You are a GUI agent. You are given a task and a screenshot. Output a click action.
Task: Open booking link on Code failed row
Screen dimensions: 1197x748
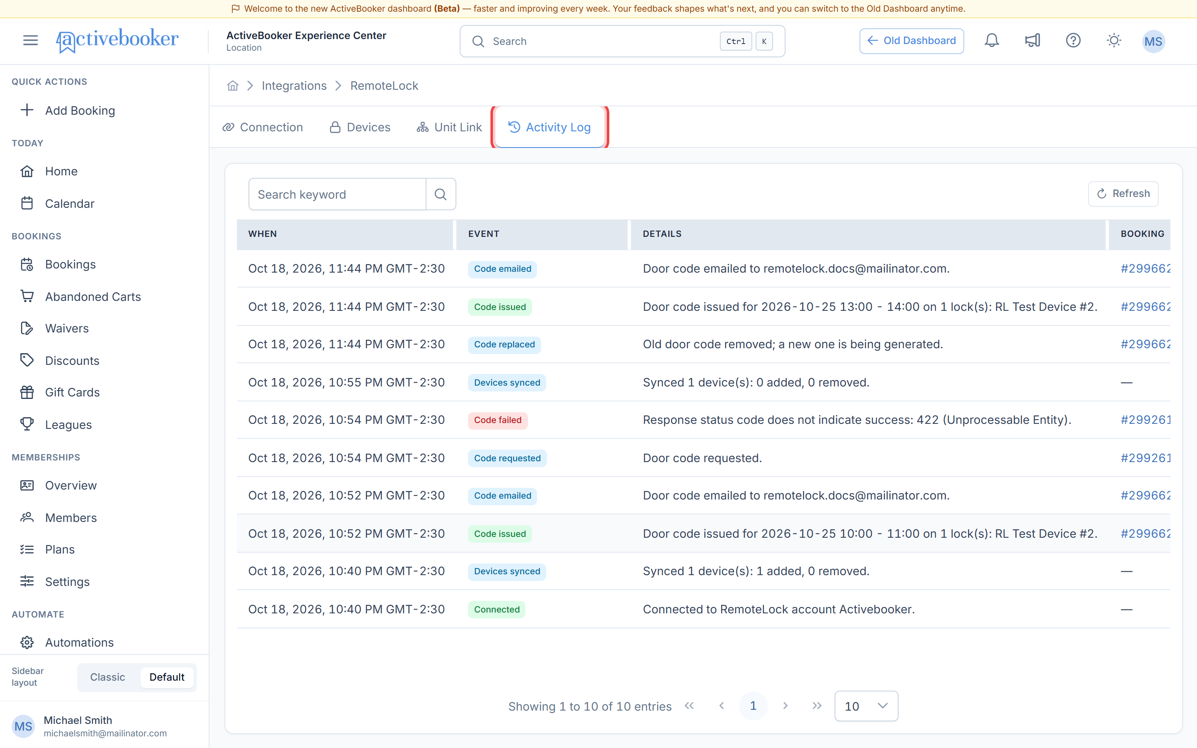click(1145, 420)
